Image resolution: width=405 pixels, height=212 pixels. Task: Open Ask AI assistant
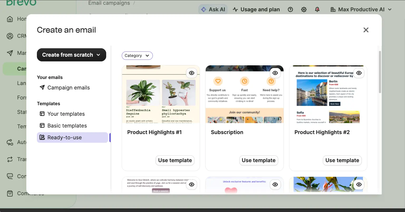point(213,9)
